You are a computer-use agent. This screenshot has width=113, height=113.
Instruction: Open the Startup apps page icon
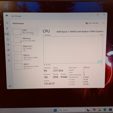pos(8,45)
